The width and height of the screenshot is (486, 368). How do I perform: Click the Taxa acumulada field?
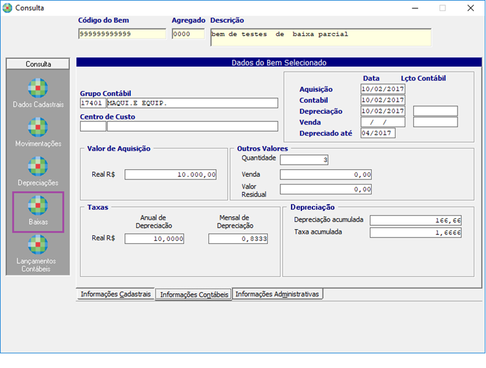[x=416, y=232]
